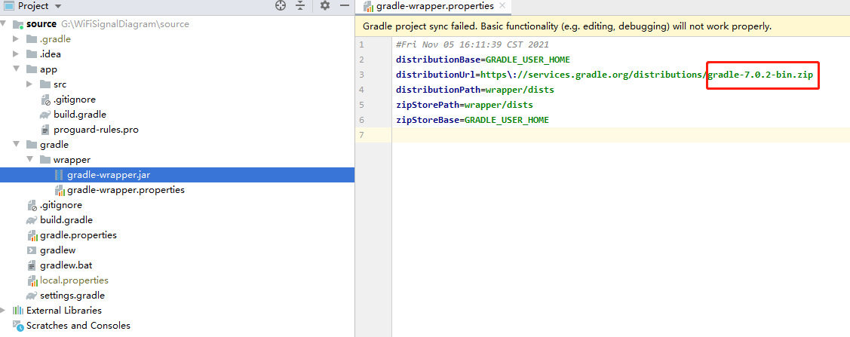Expand External Libraries node
Screen dimensions: 850x337
5,311
